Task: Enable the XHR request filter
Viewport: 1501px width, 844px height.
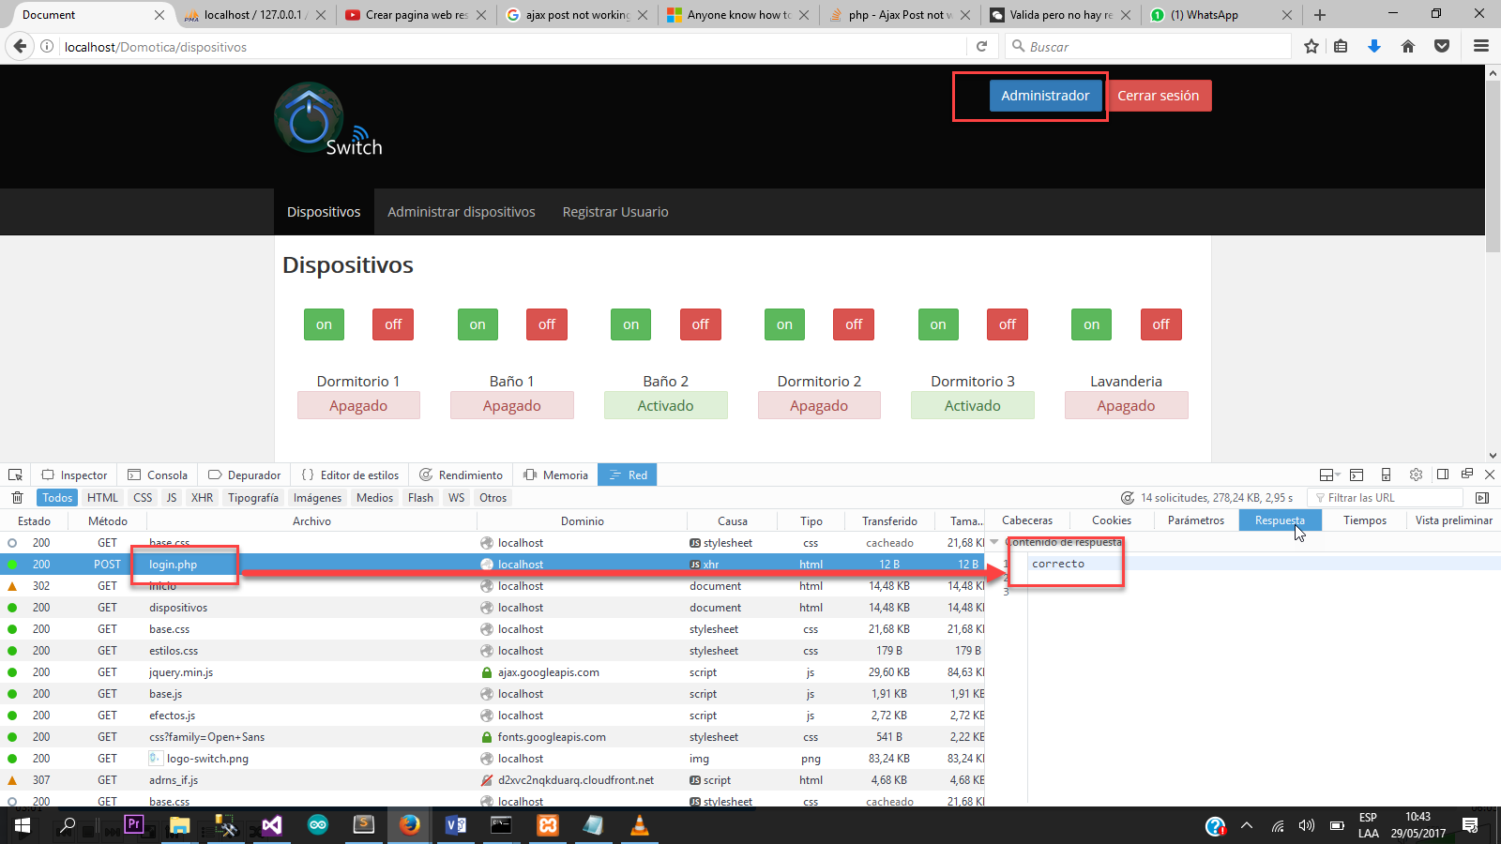Action: (x=202, y=498)
